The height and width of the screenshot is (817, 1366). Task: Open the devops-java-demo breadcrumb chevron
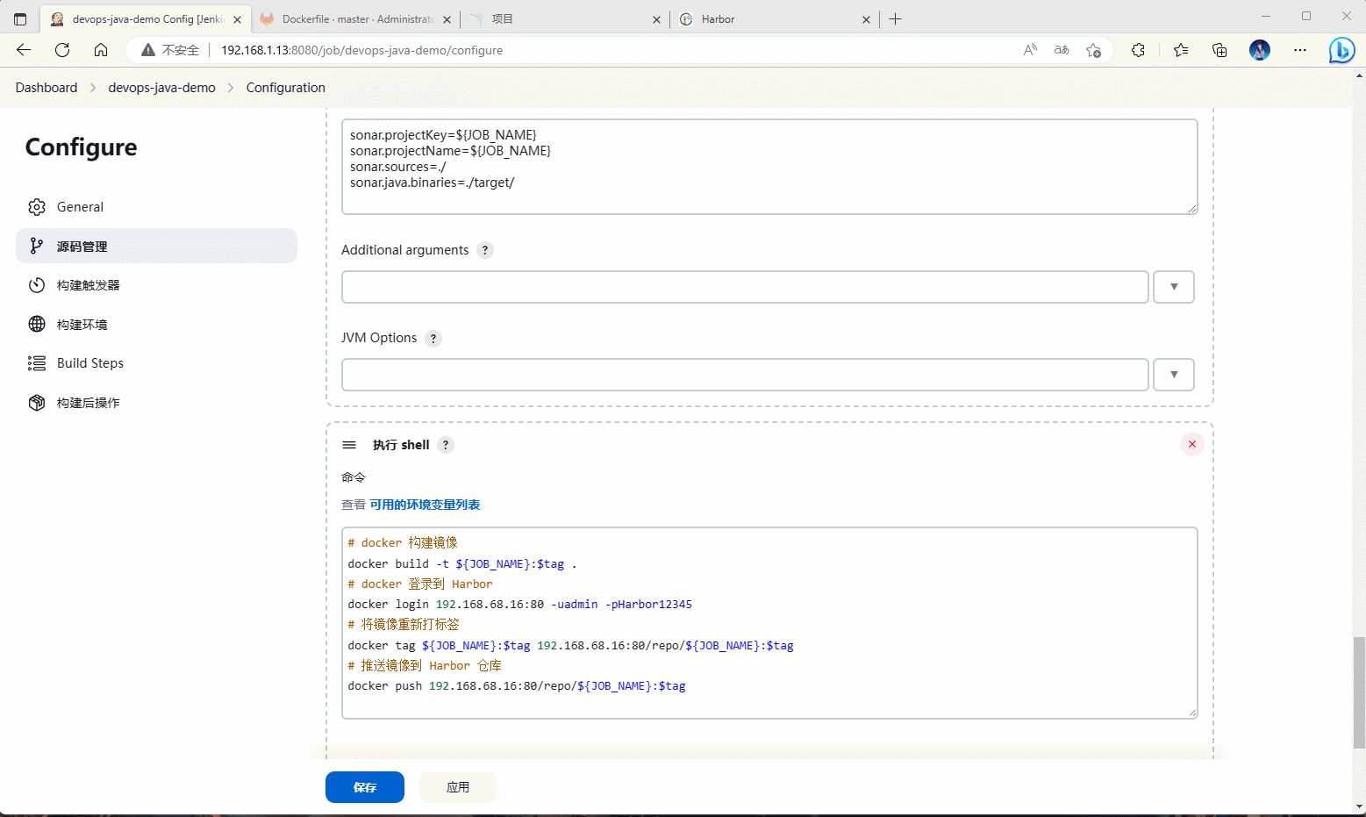pyautogui.click(x=231, y=88)
